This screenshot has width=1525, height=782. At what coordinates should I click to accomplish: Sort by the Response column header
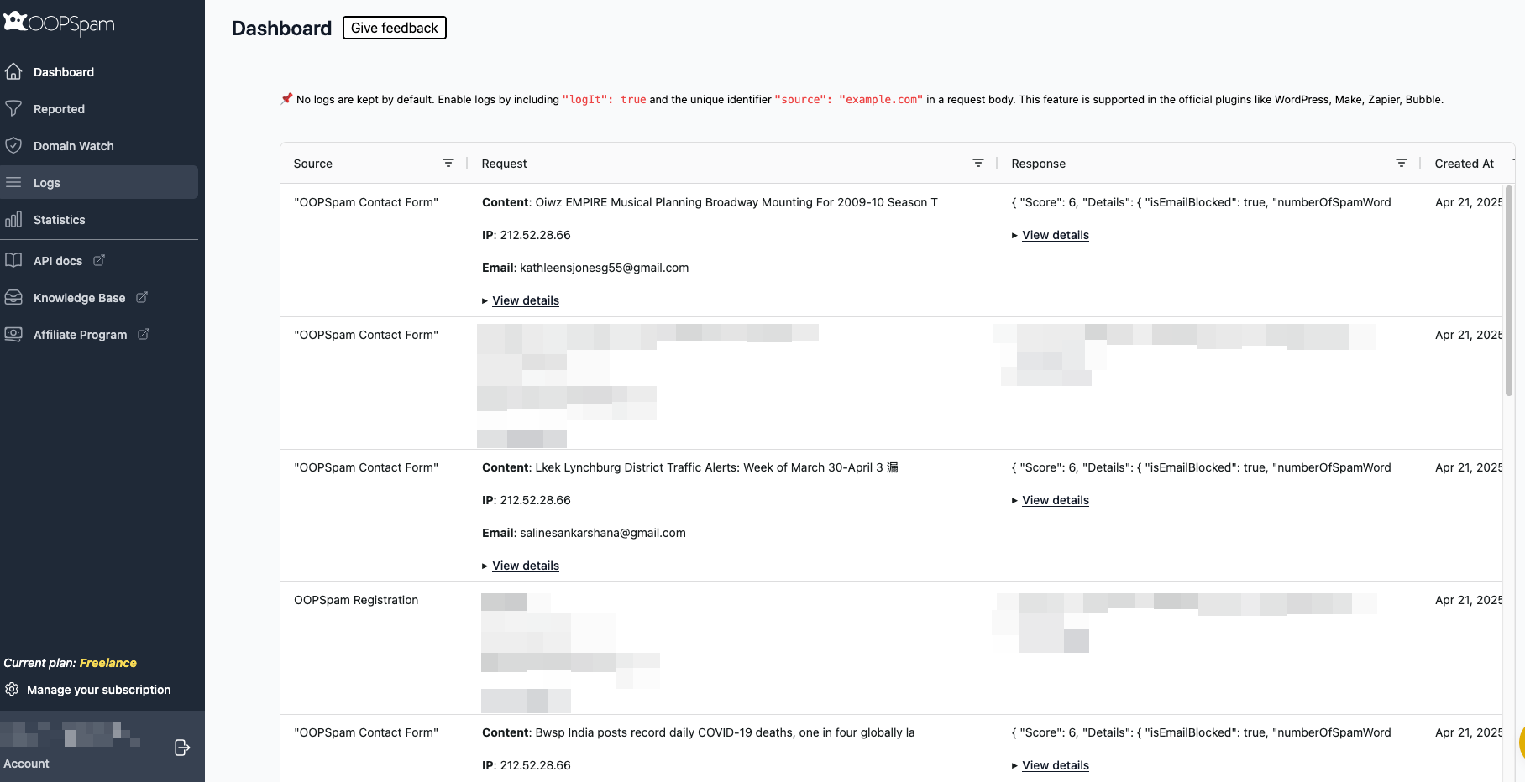tap(1039, 164)
